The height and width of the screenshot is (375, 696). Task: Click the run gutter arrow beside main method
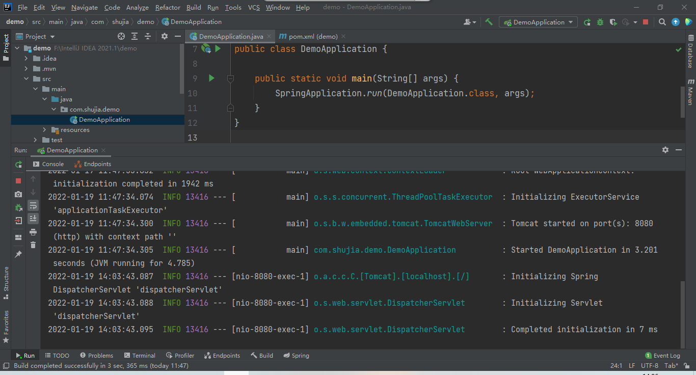(212, 78)
